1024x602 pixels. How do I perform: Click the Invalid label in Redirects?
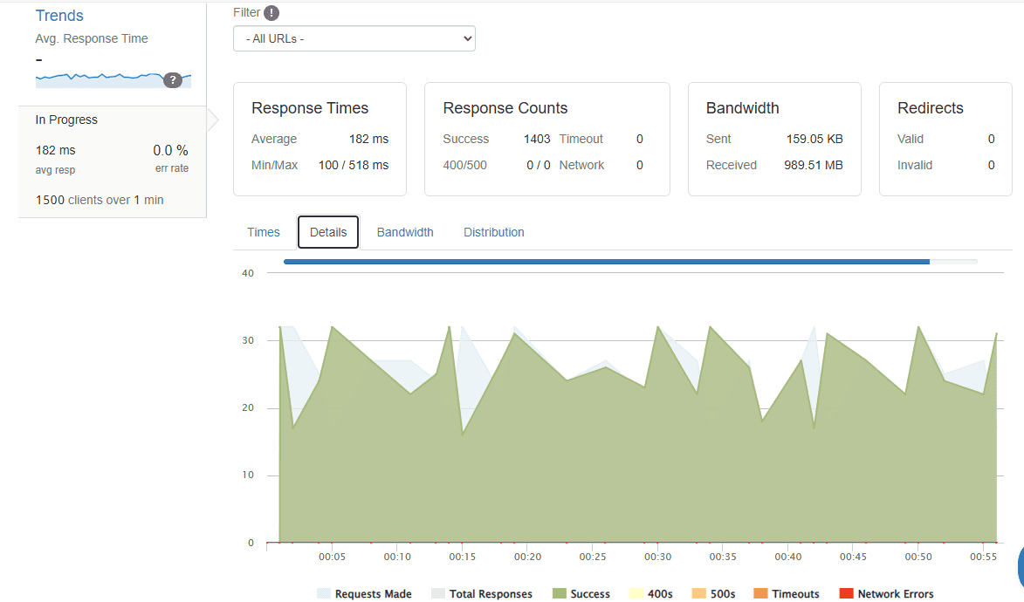(x=914, y=165)
